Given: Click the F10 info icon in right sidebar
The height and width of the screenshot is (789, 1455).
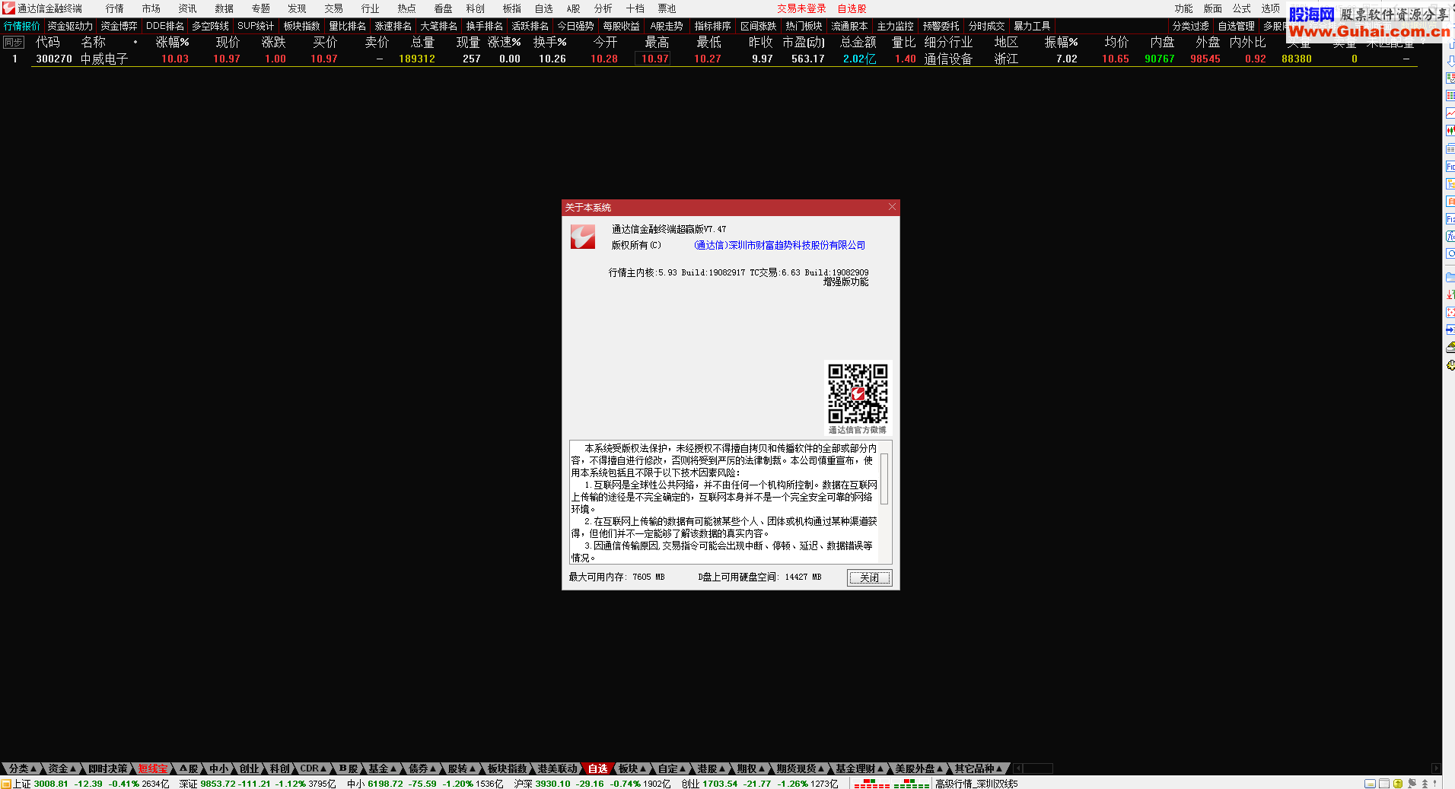Looking at the screenshot, I should point(1450,166).
